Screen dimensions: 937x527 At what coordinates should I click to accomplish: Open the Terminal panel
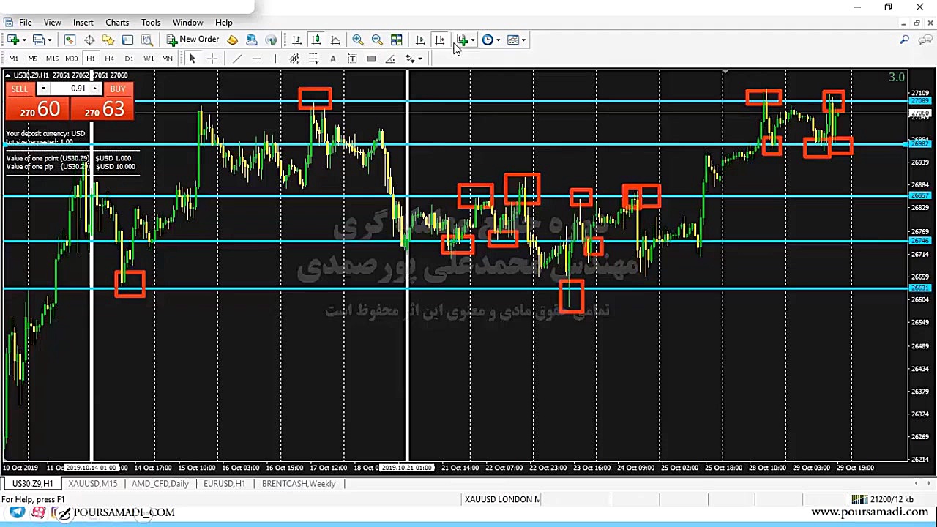point(127,40)
